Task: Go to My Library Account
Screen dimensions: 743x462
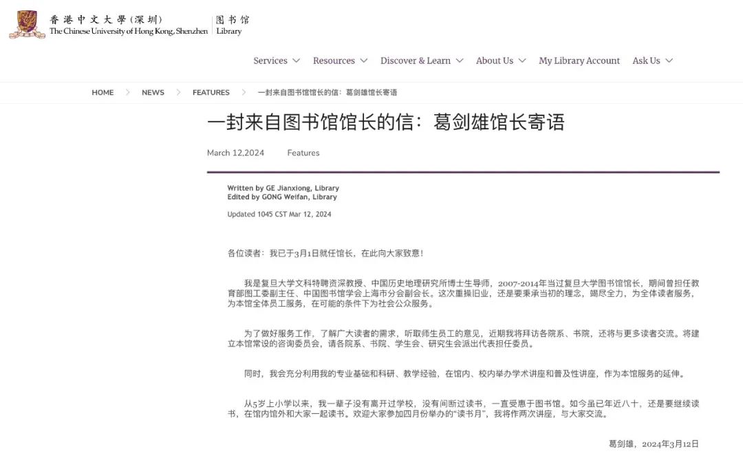Action: pyautogui.click(x=579, y=60)
